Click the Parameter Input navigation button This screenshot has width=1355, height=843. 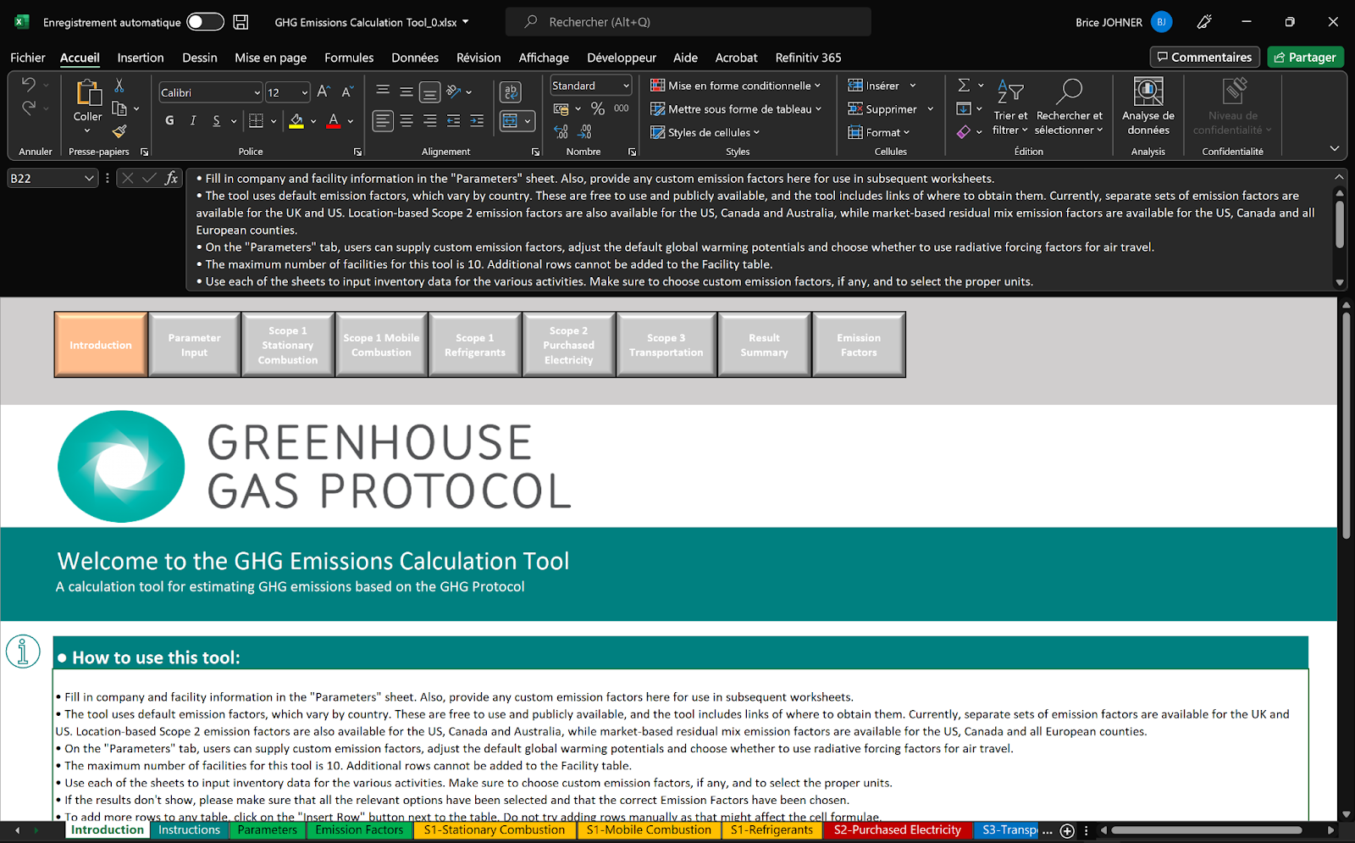click(194, 345)
